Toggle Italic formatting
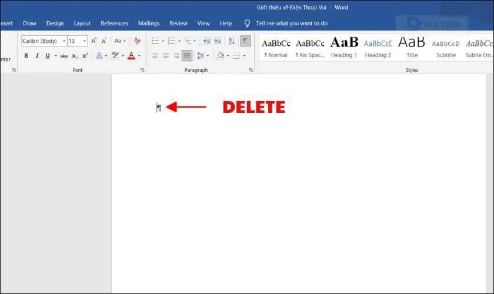494x294 pixels. [x=37, y=56]
